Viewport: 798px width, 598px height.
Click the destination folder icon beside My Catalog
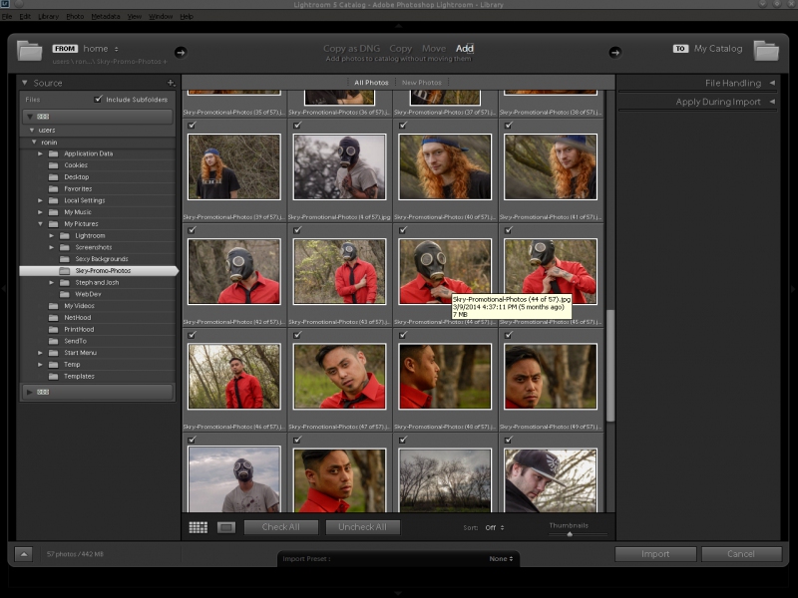tap(765, 50)
